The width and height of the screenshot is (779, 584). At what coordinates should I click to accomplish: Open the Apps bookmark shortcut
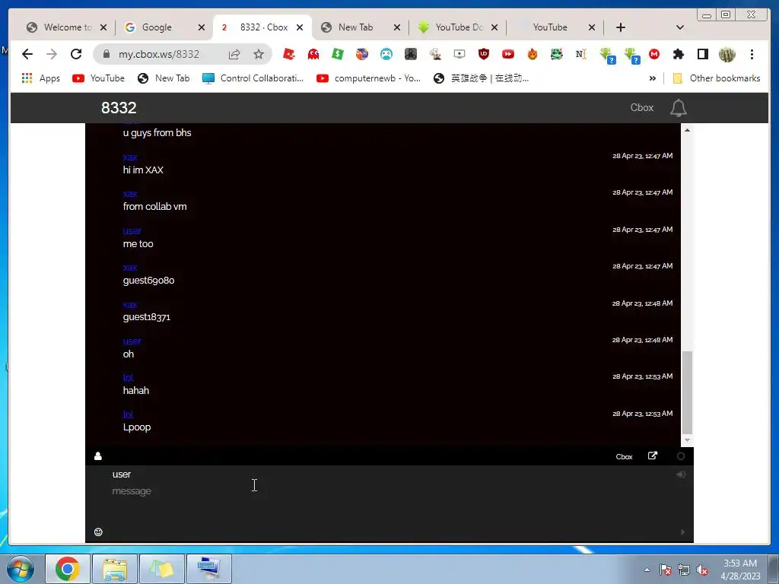(41, 78)
